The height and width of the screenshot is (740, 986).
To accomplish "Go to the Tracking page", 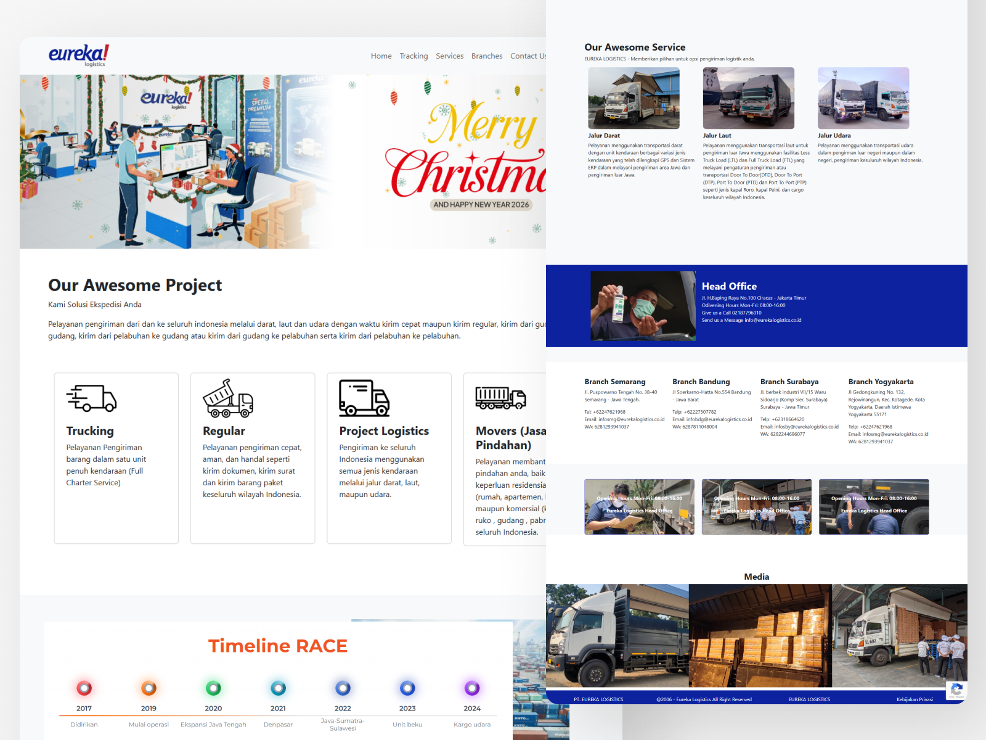I will coord(414,56).
